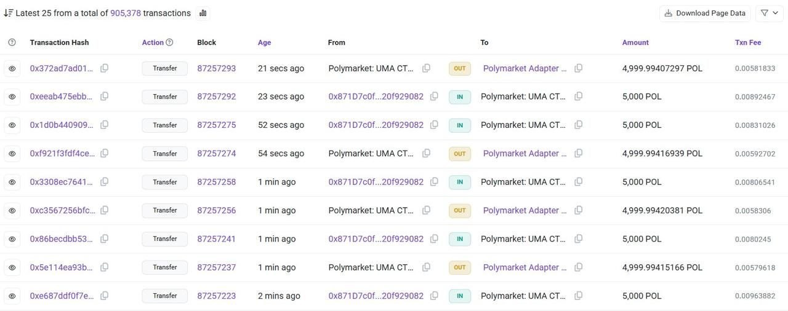
Task: Click the Action column header label
Action: click(x=153, y=42)
